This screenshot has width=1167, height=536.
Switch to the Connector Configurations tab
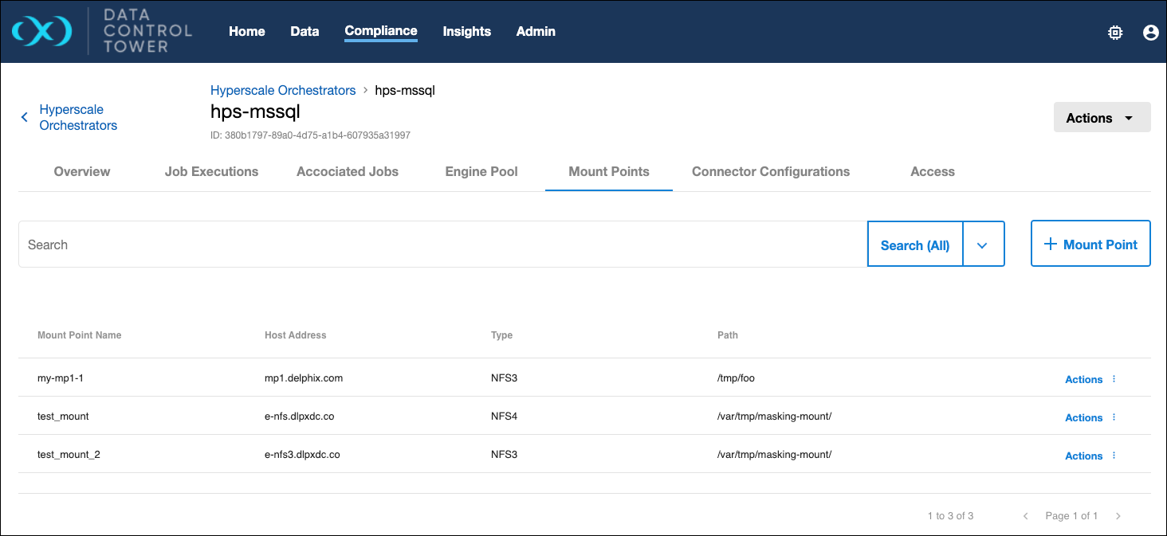tap(770, 171)
